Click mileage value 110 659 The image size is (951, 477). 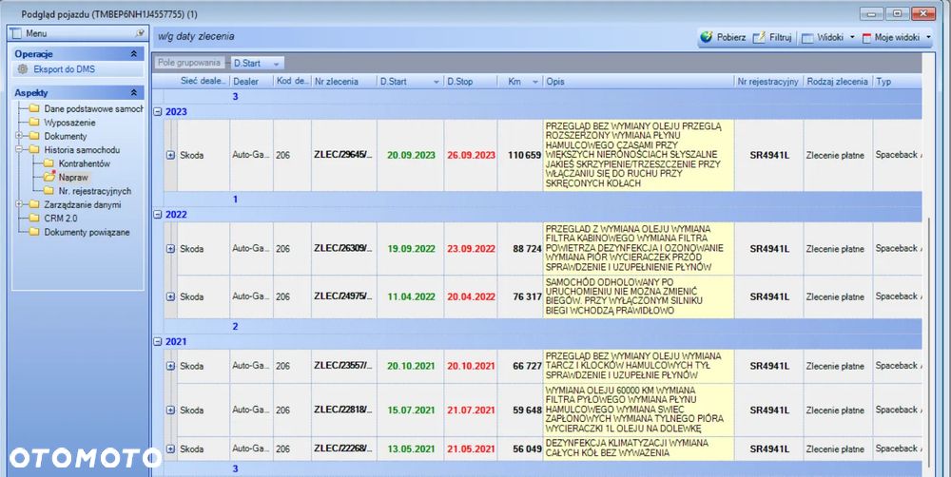pos(525,155)
